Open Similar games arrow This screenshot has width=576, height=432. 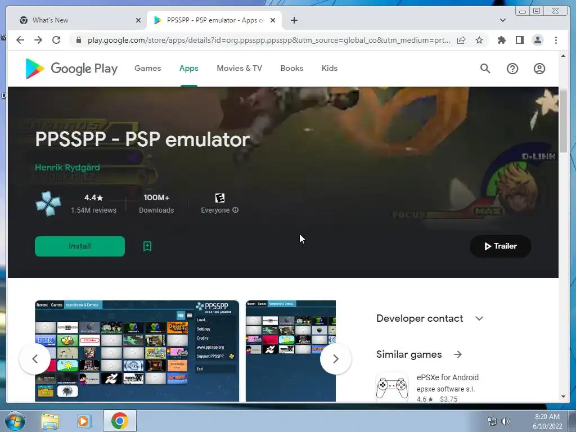tap(458, 354)
